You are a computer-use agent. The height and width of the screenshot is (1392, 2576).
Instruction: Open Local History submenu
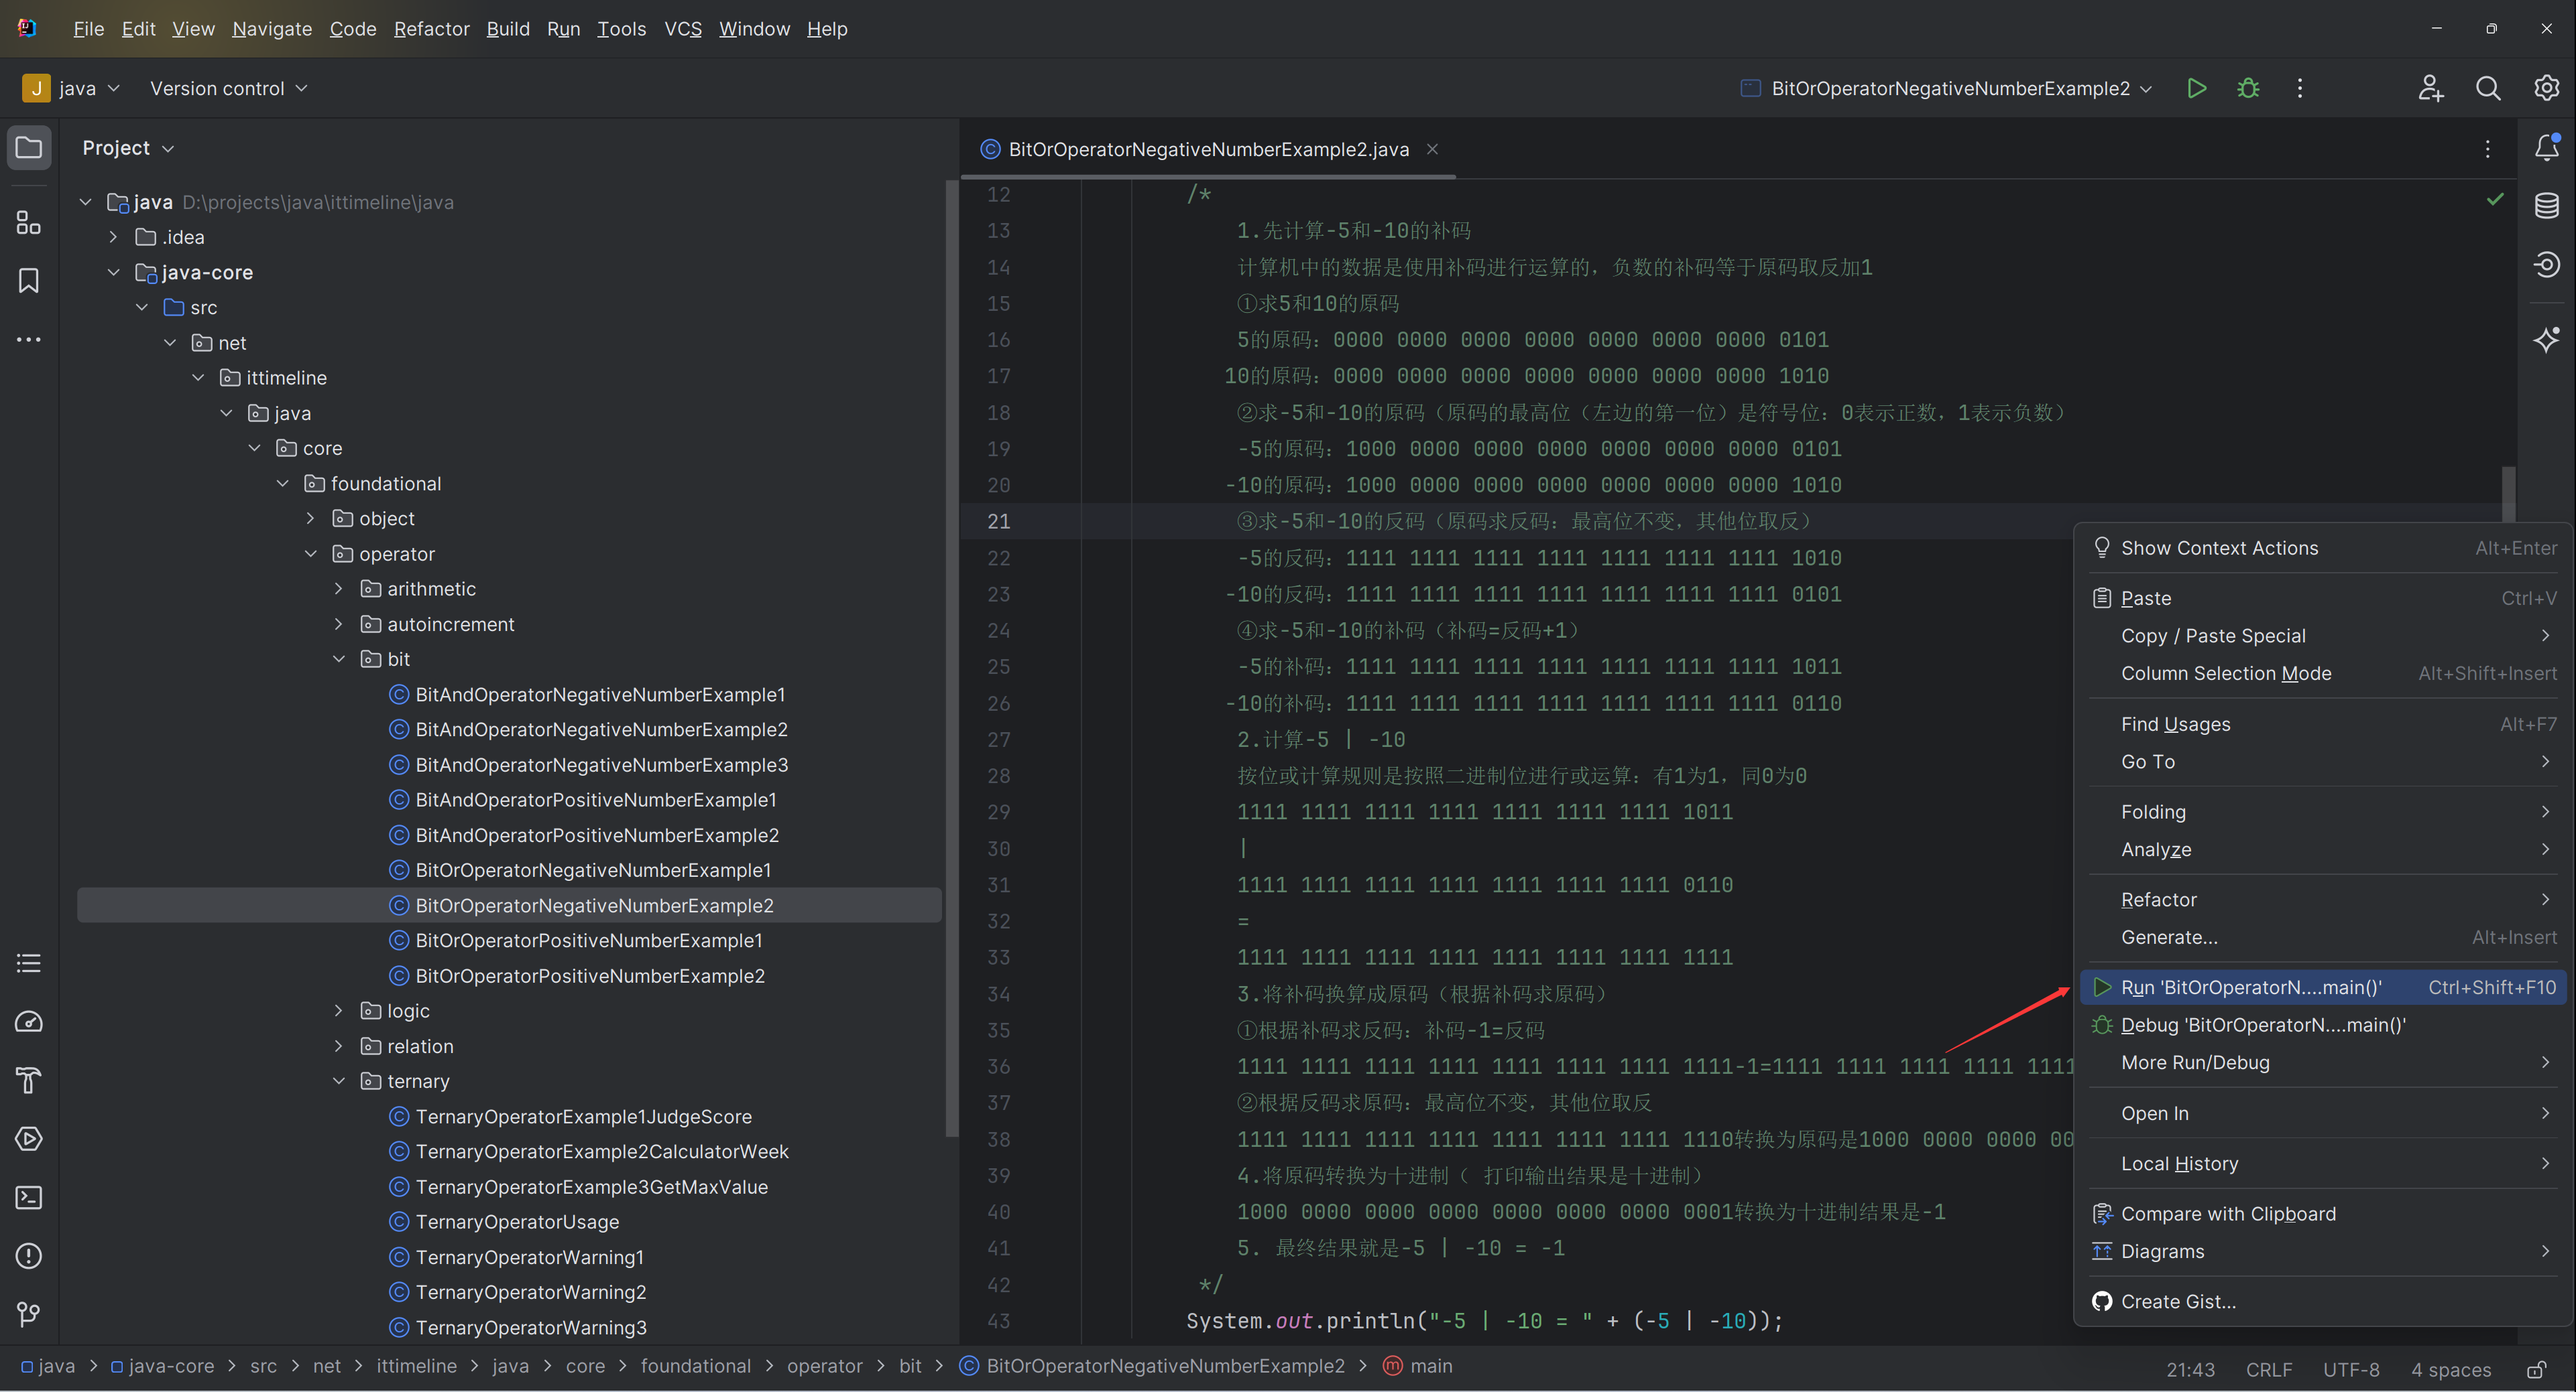(x=2323, y=1163)
